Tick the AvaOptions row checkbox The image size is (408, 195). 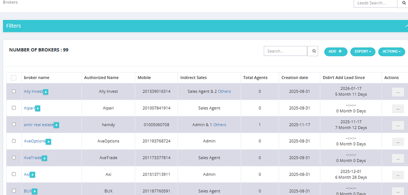[x=14, y=141]
